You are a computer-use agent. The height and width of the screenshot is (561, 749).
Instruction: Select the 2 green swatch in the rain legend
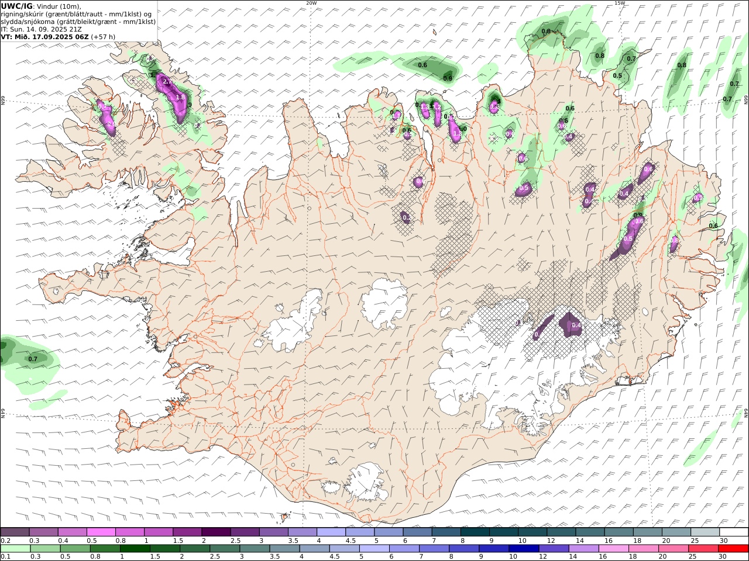point(195,549)
